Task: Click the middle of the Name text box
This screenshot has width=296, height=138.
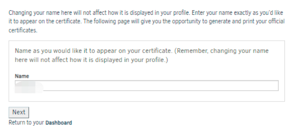Action: pos(147,86)
